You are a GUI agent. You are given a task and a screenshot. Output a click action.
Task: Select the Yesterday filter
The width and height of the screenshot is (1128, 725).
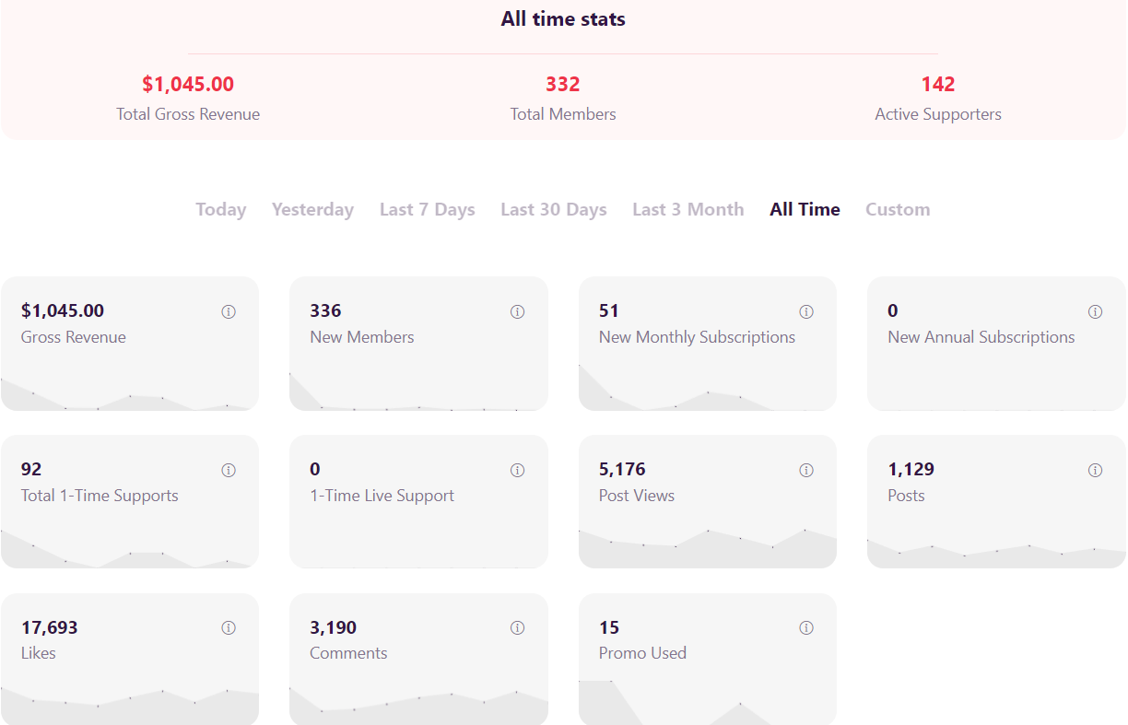(312, 210)
